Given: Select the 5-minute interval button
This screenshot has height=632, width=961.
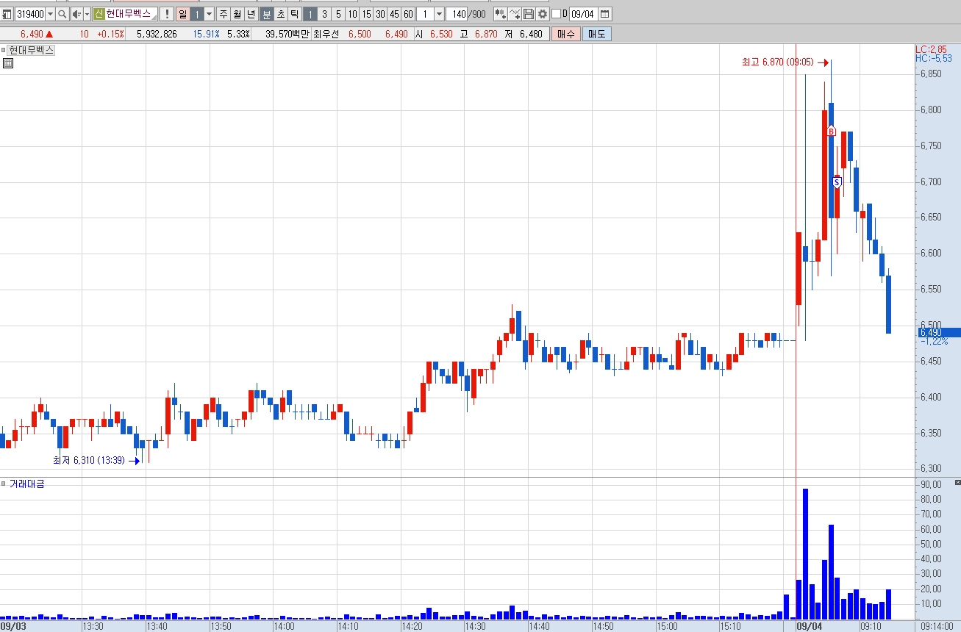Looking at the screenshot, I should coord(338,14).
